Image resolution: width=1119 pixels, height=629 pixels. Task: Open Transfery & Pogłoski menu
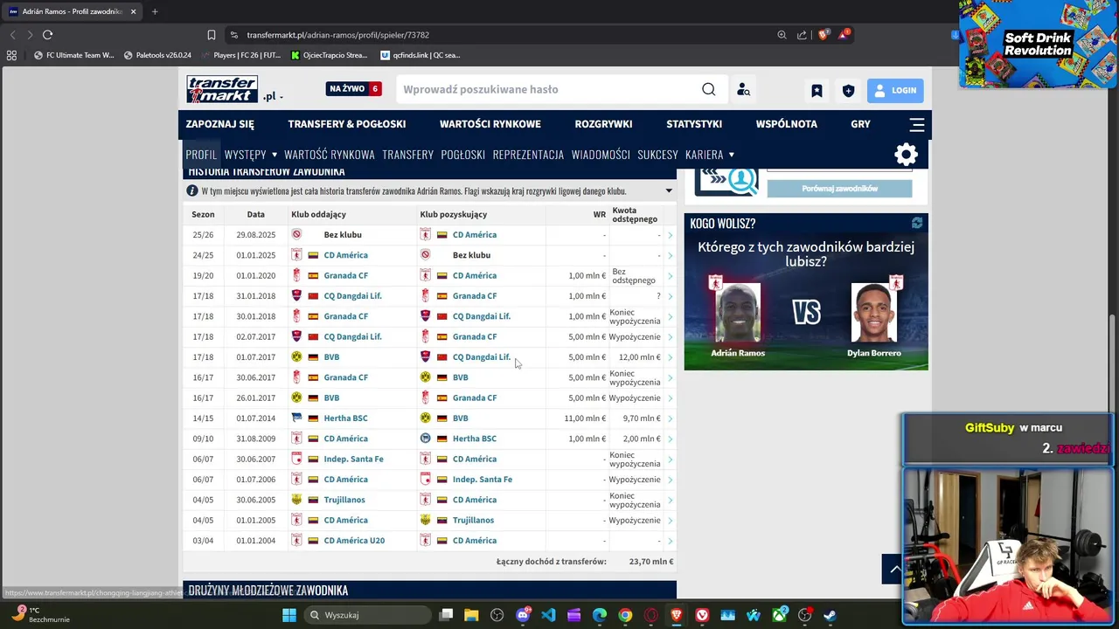pos(347,124)
